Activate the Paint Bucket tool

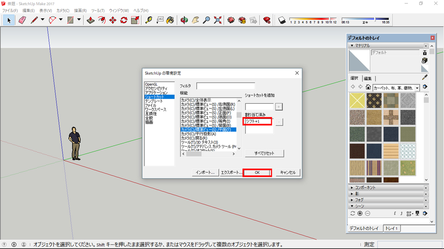(x=170, y=20)
